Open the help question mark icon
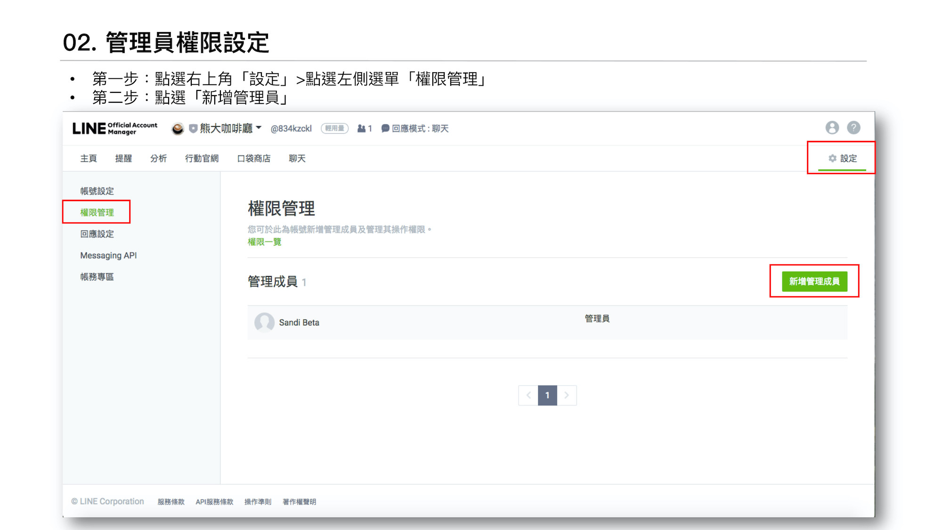This screenshot has height=530, width=942. (x=853, y=128)
